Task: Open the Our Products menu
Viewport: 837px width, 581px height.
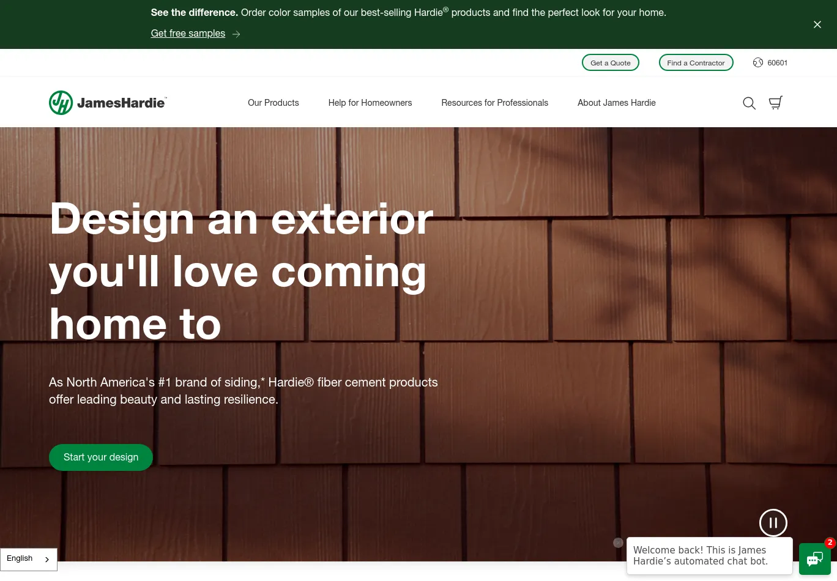Action: tap(273, 103)
